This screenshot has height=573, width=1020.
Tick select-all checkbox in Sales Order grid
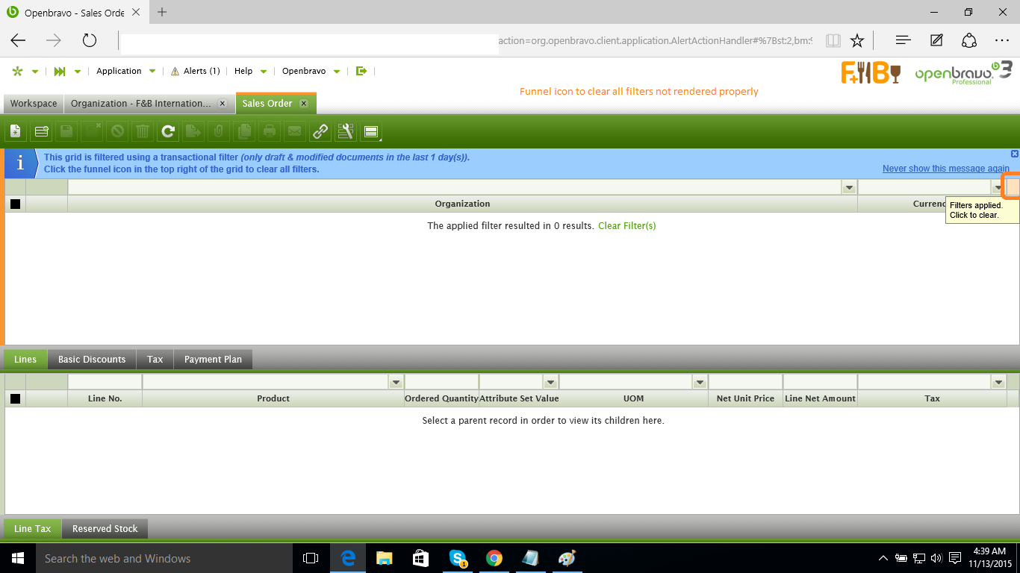coord(15,204)
